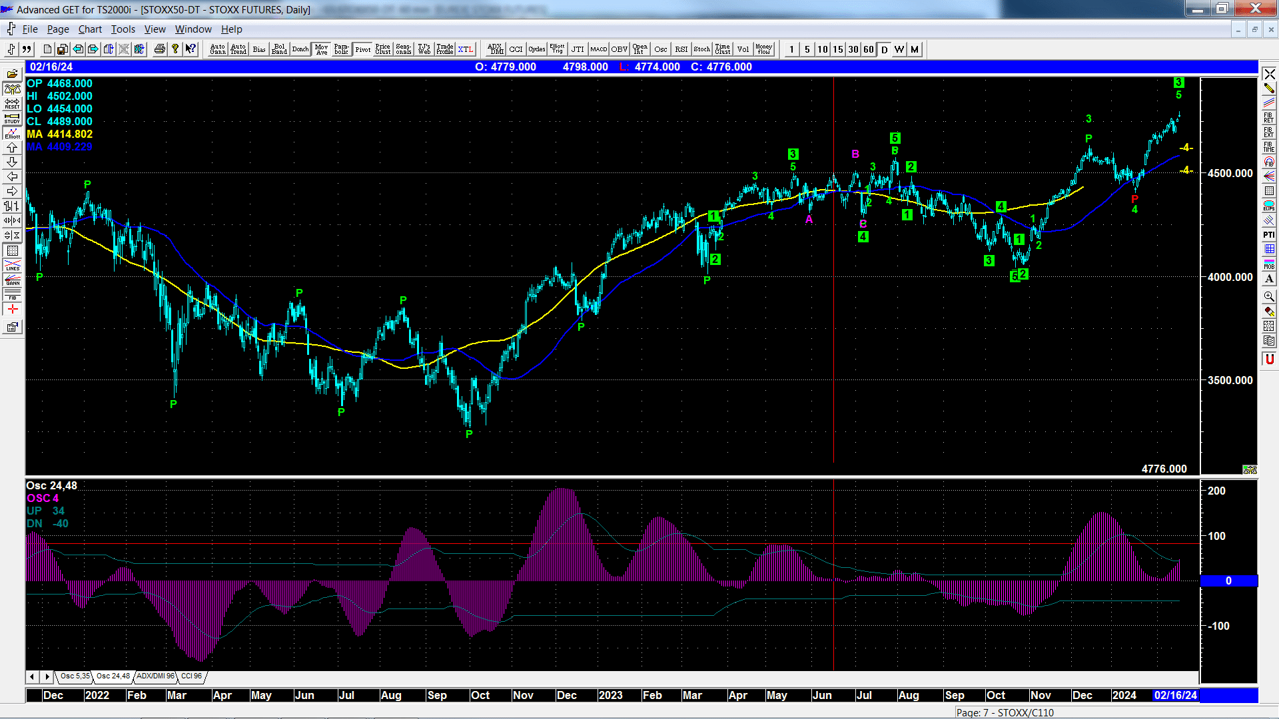The width and height of the screenshot is (1279, 719).
Task: Click the indicator tab scroll-left arrow
Action: point(32,676)
